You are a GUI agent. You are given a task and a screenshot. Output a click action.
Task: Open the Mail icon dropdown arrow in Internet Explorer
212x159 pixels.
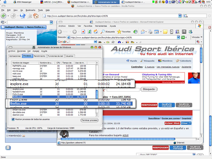pyautogui.click(x=146, y=32)
